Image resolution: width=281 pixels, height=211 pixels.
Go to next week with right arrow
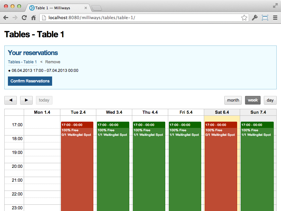click(x=26, y=100)
